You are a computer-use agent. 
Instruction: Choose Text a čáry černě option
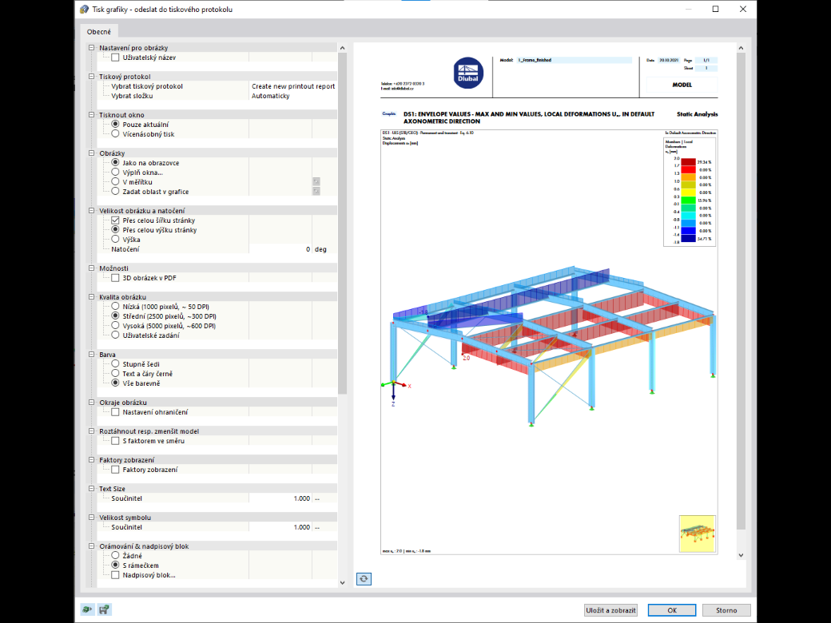(115, 374)
